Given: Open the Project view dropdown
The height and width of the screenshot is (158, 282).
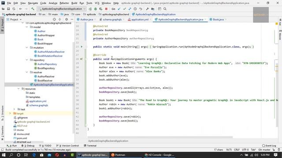Looking at the screenshot, I should tap(14, 19).
